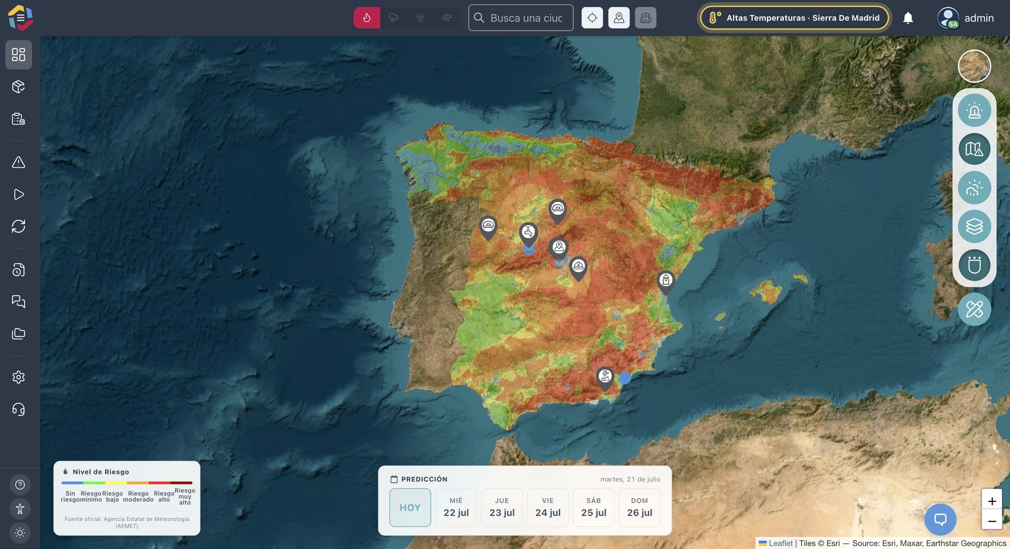1010x549 pixels.
Task: Zoom out the map with minus
Action: [992, 521]
